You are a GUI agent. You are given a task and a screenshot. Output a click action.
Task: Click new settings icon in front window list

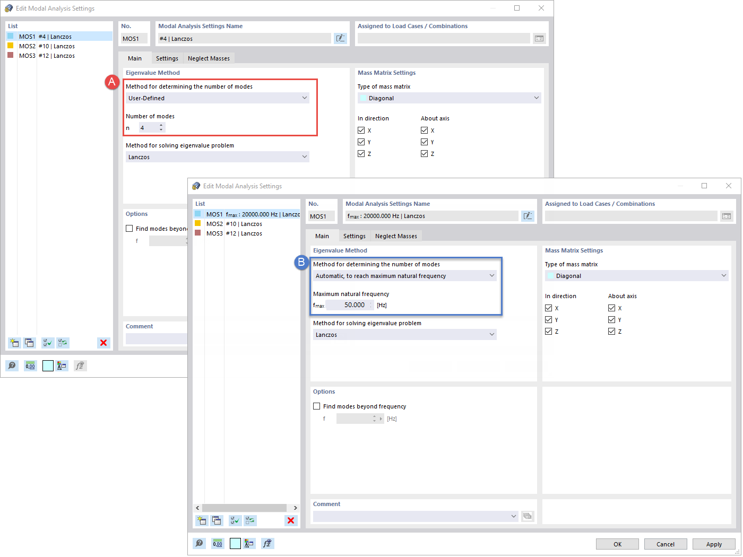click(202, 520)
